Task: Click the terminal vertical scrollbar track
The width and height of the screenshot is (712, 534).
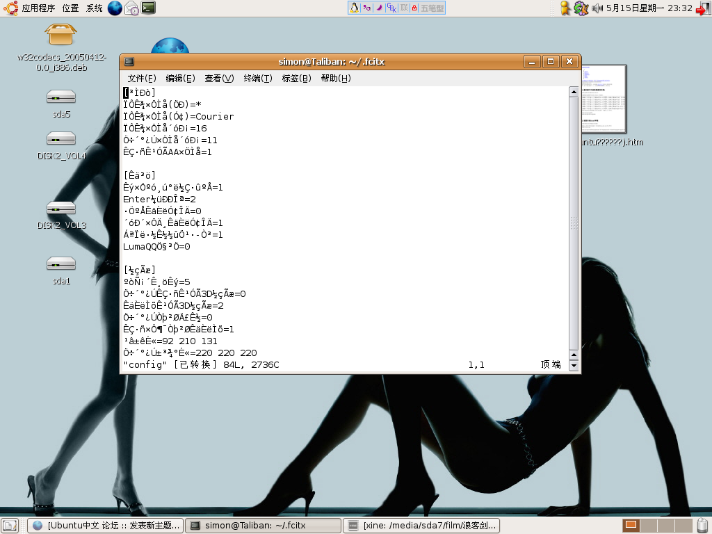Action: 574,222
